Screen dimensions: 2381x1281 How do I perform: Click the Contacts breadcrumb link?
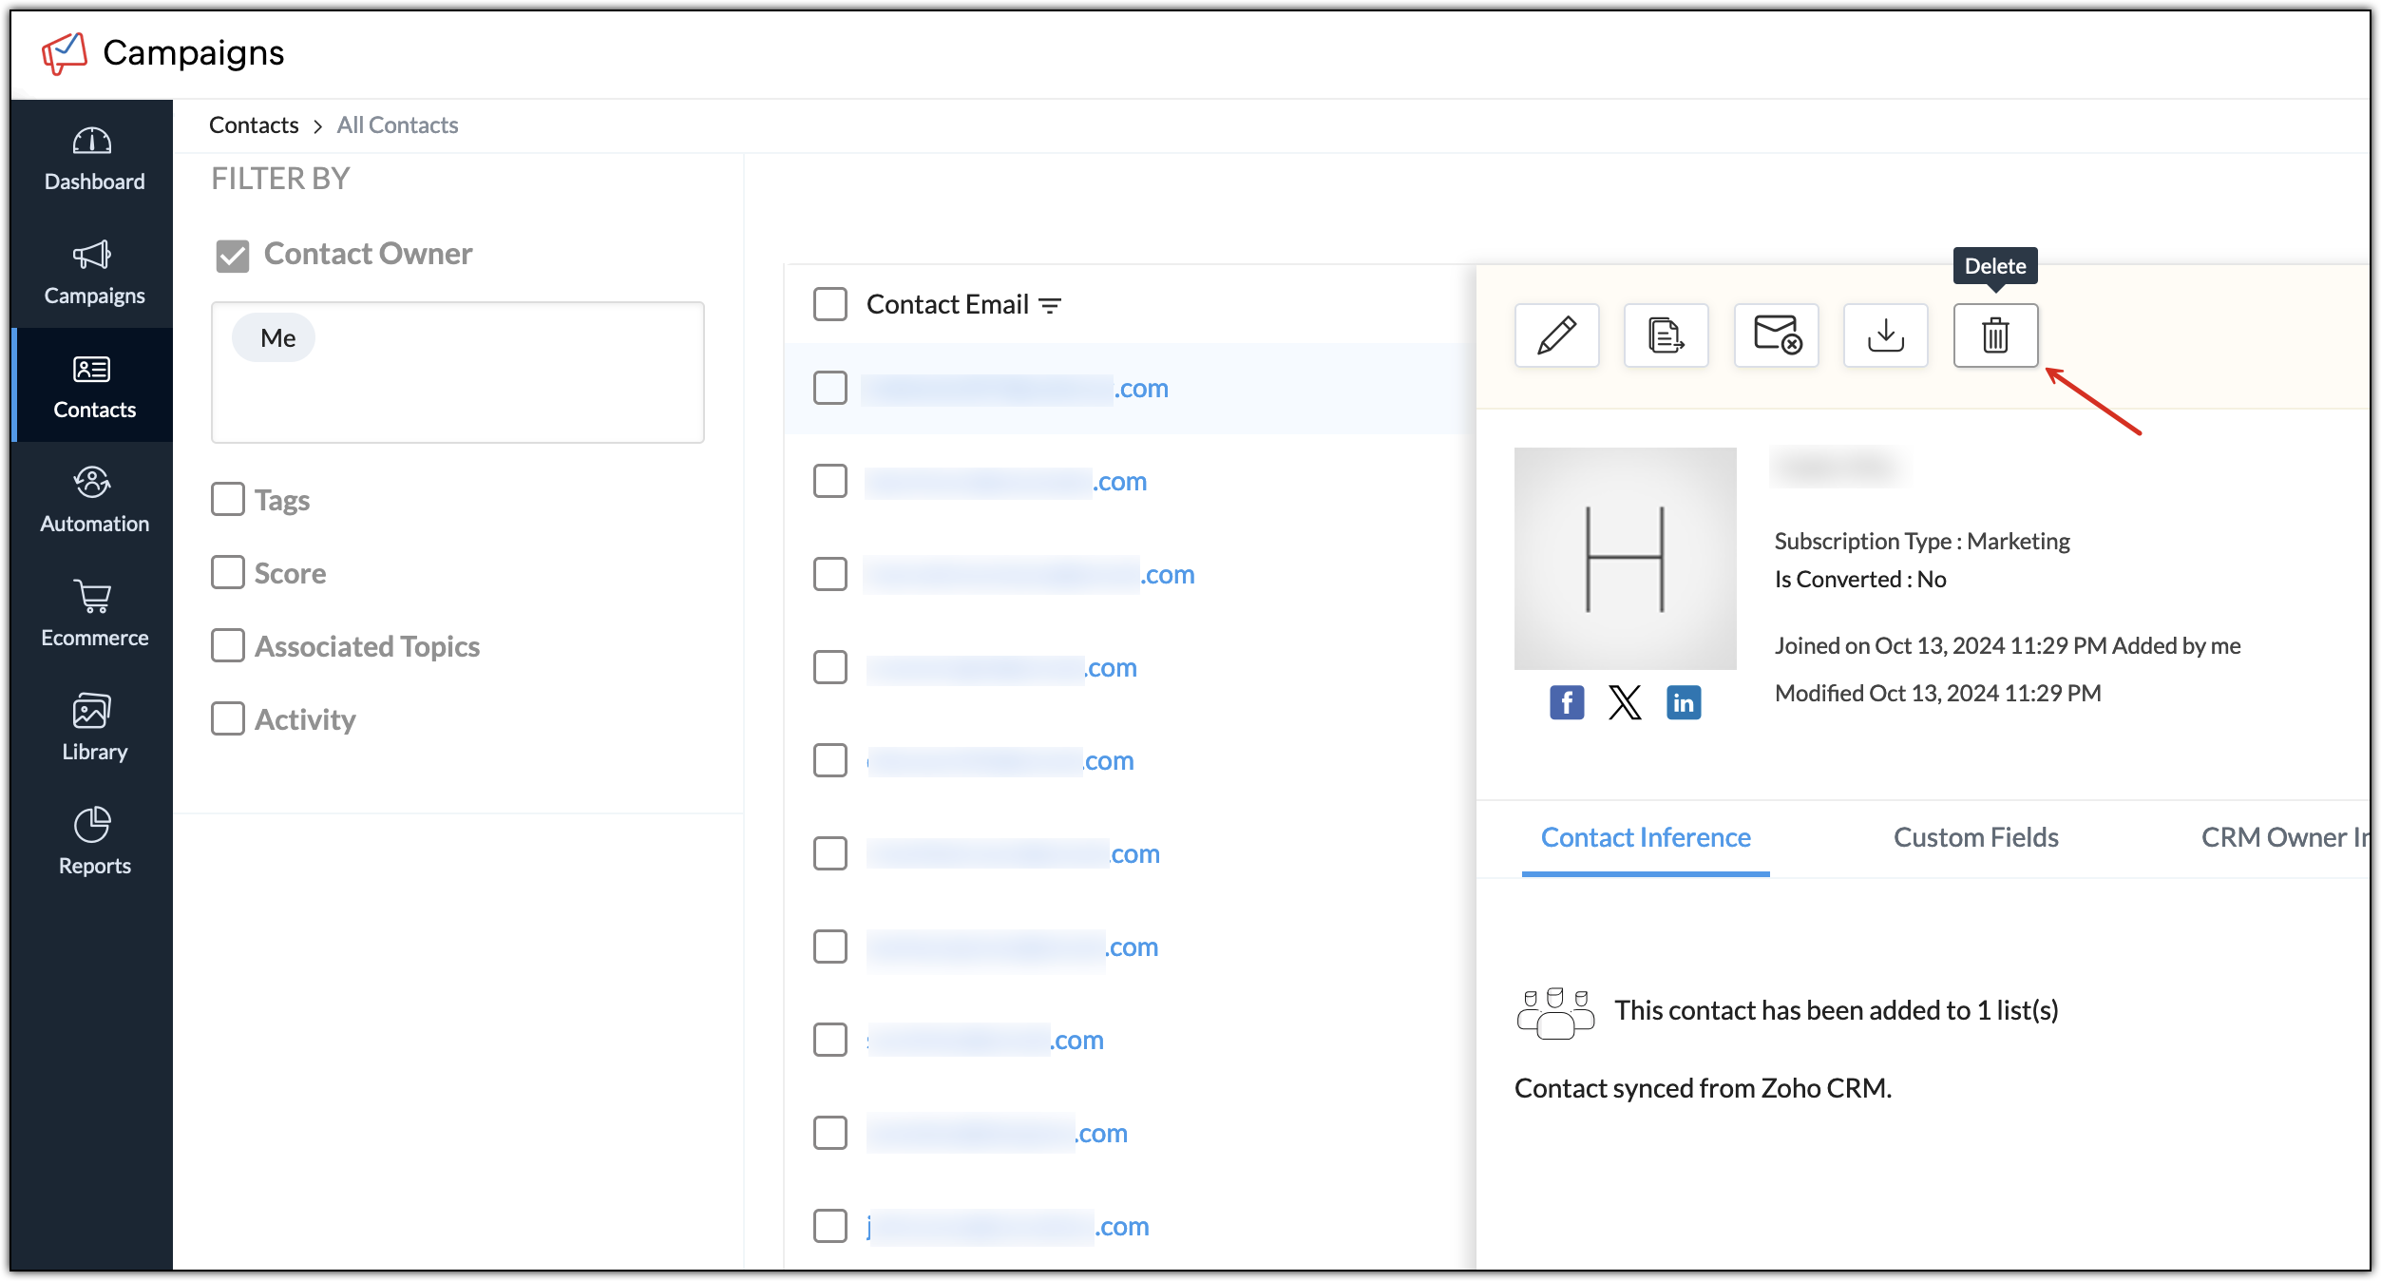click(x=254, y=125)
